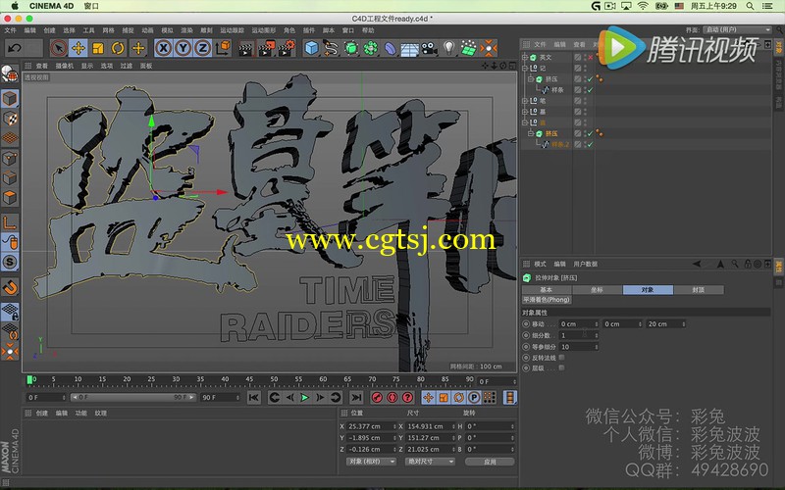Collapse the 记 null object tree node

525,68
